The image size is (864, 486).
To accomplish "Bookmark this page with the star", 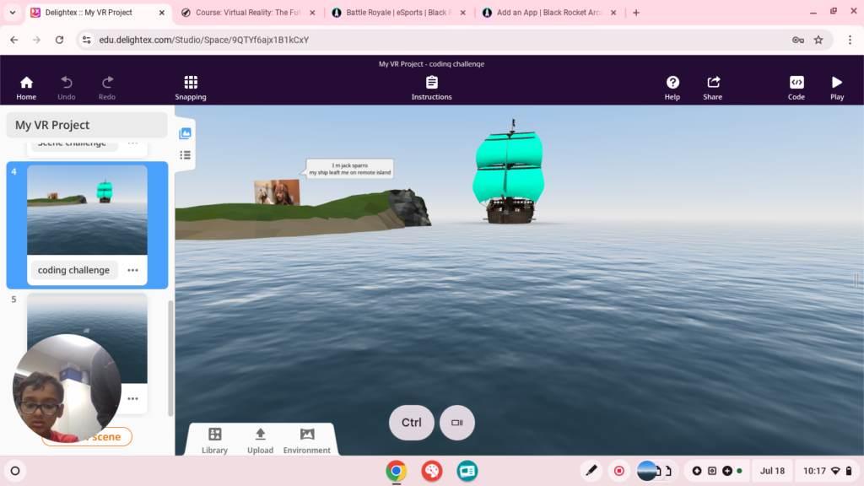I will point(818,40).
